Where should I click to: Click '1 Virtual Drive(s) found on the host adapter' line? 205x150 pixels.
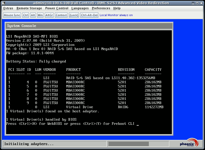(53, 111)
